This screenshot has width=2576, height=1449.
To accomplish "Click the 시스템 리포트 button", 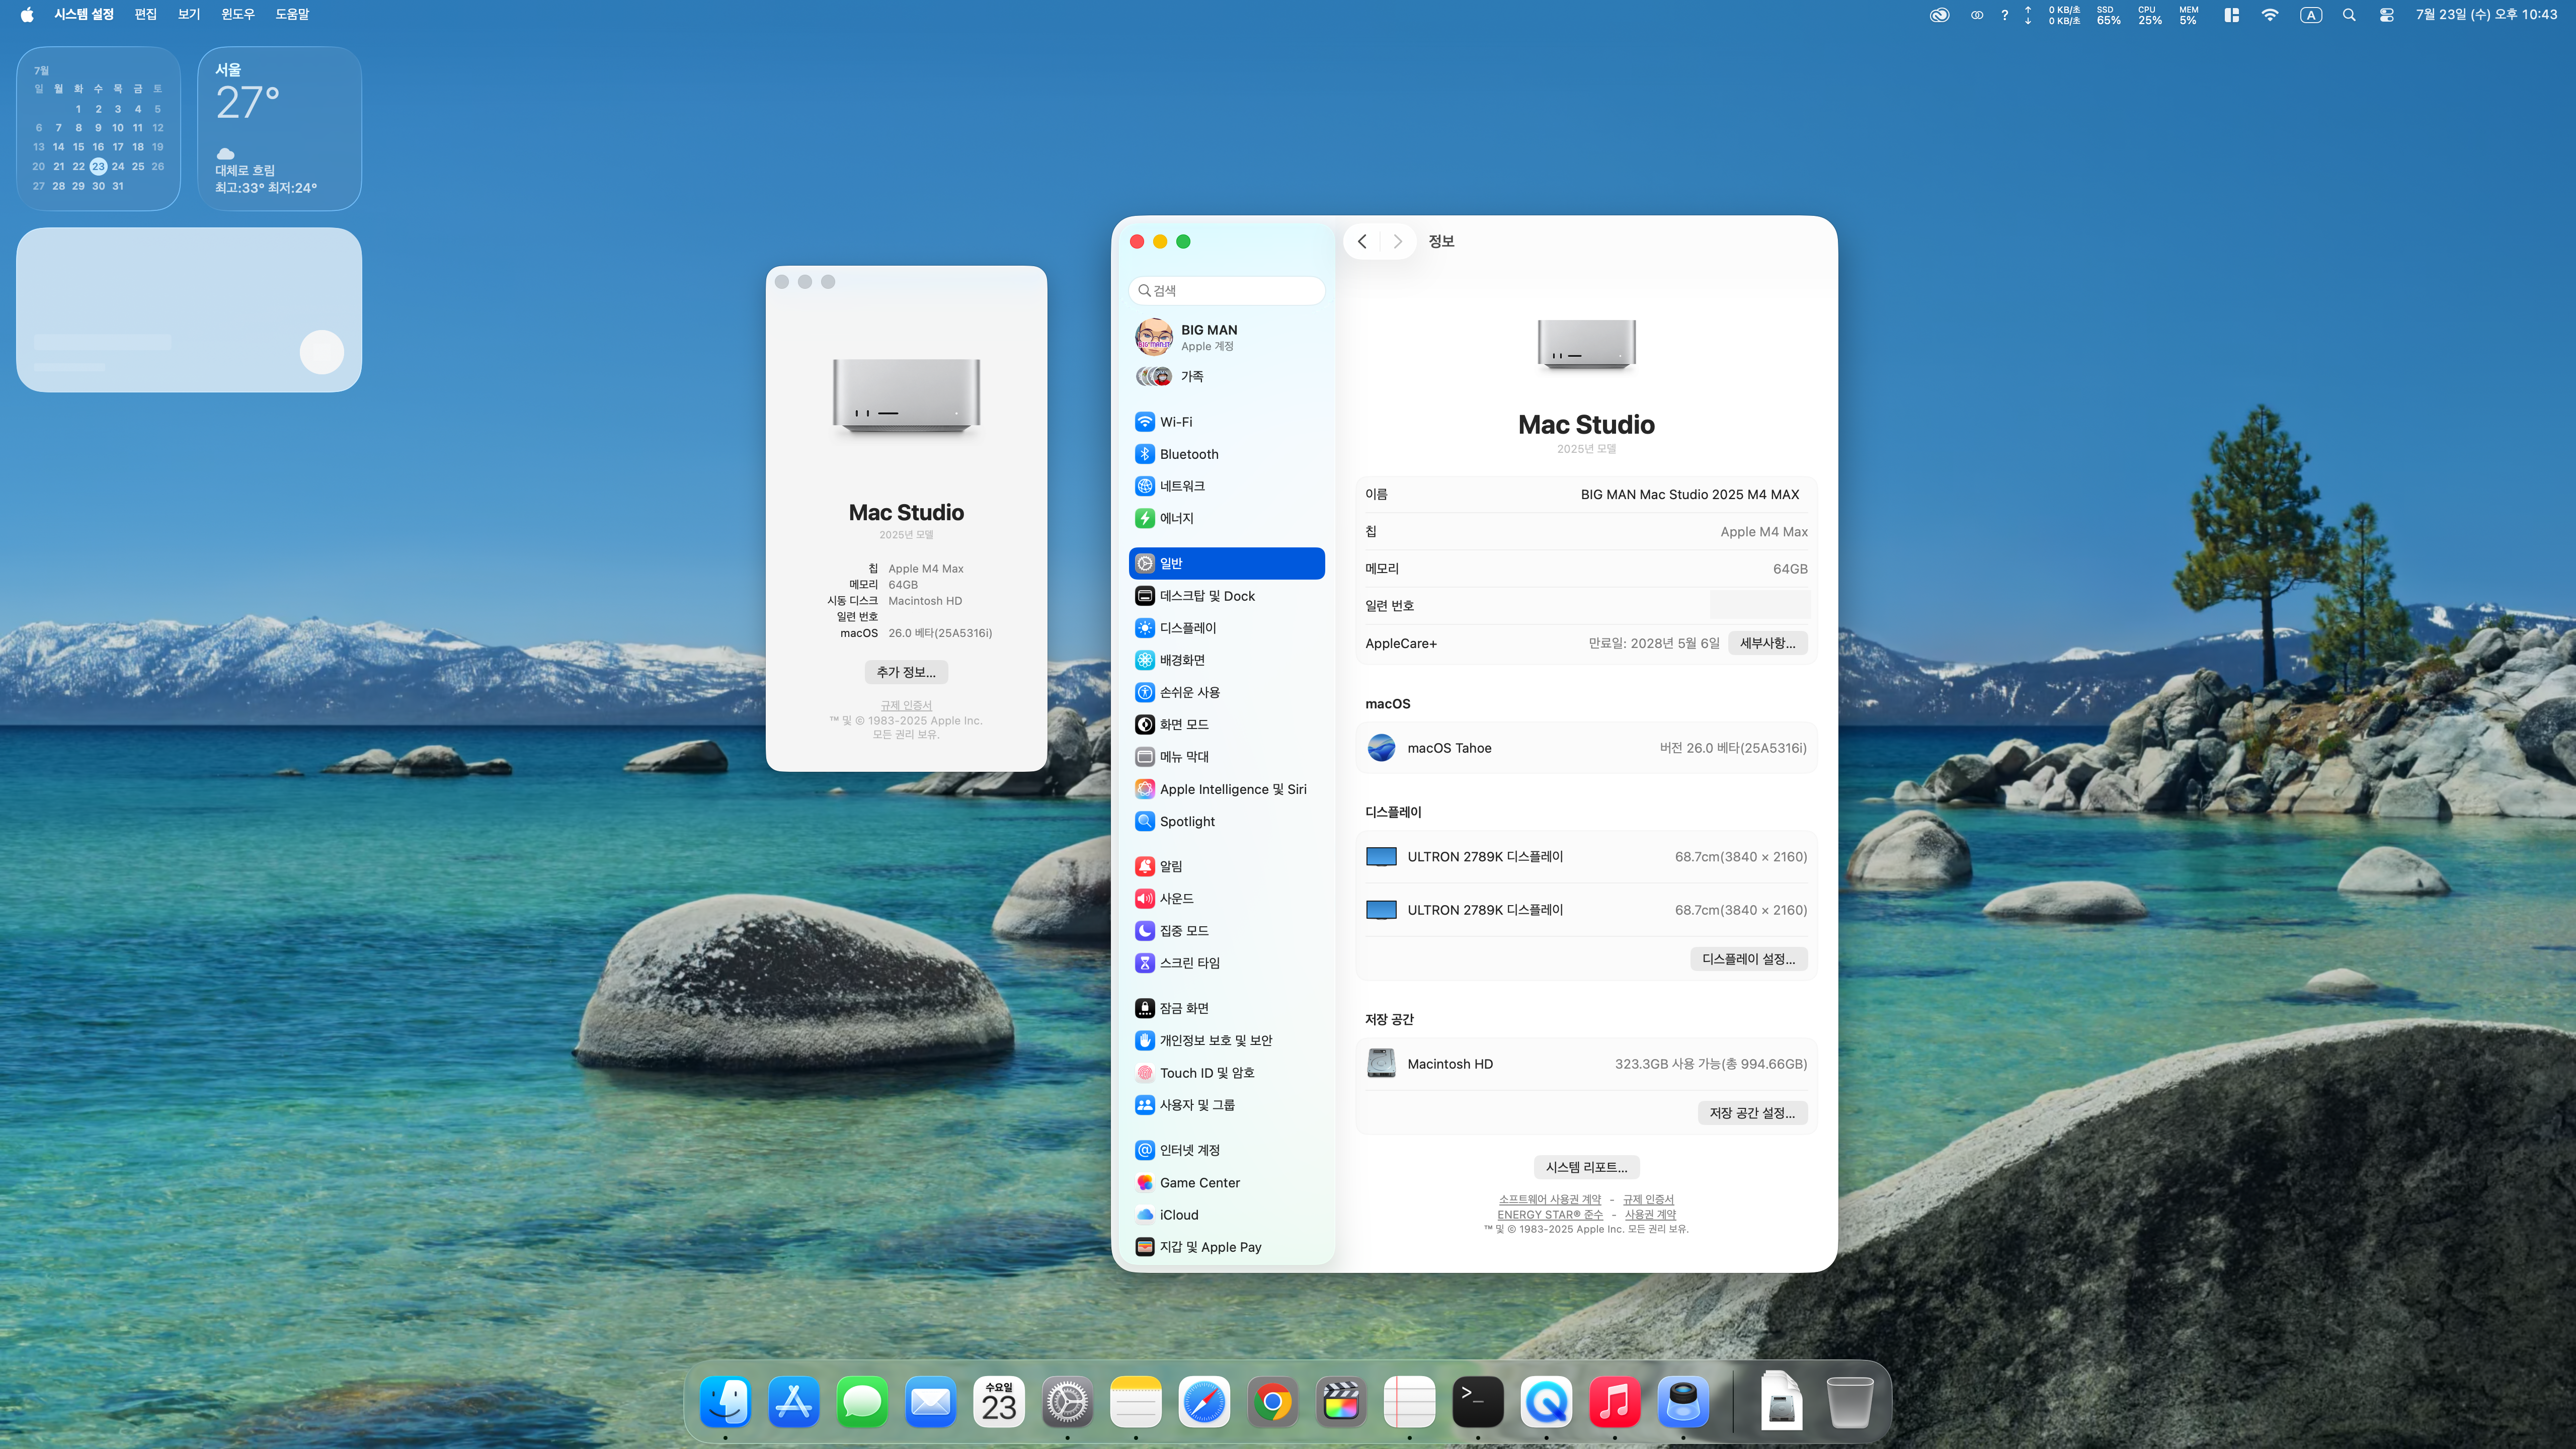I will click(1586, 1167).
